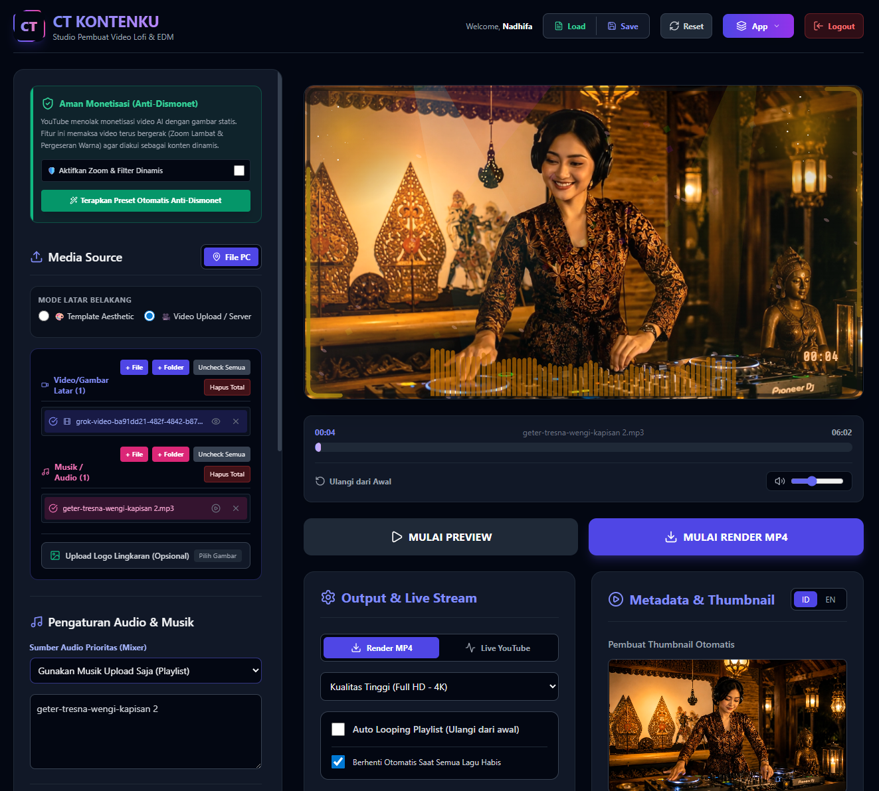Click the image icon for Upload Logo Lingkaran
The image size is (879, 791).
[55, 555]
